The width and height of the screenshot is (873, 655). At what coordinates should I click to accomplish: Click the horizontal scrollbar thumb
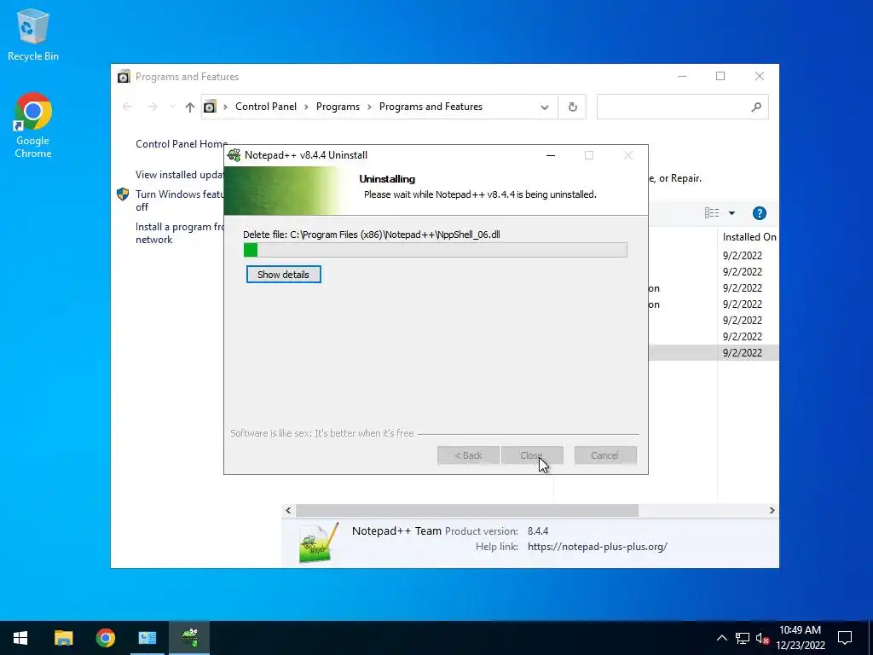pos(467,510)
